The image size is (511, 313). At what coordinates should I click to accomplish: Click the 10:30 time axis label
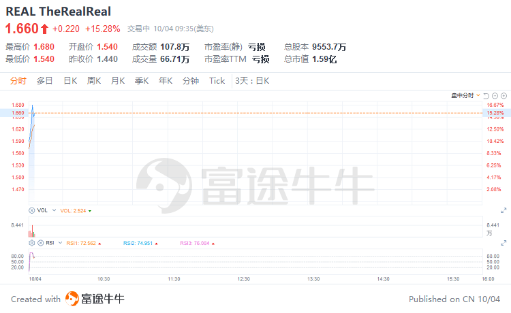(x=104, y=279)
